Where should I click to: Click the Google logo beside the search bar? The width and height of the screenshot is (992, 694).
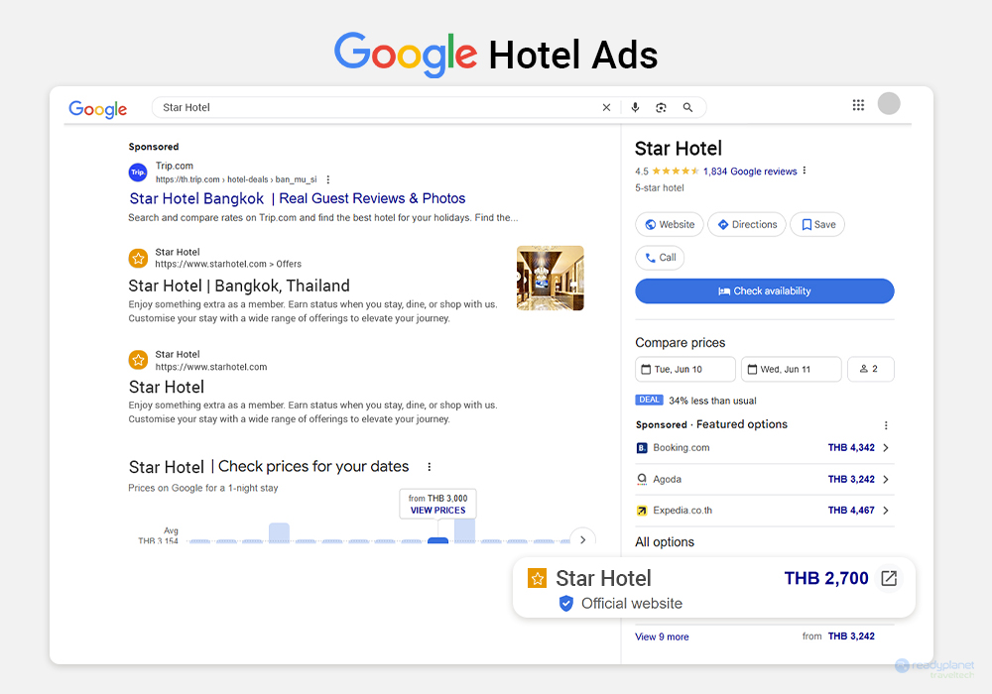[x=98, y=109]
